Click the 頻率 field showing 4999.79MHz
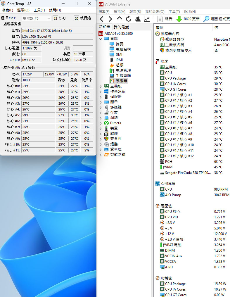The width and height of the screenshot is (230, 297). [57, 42]
